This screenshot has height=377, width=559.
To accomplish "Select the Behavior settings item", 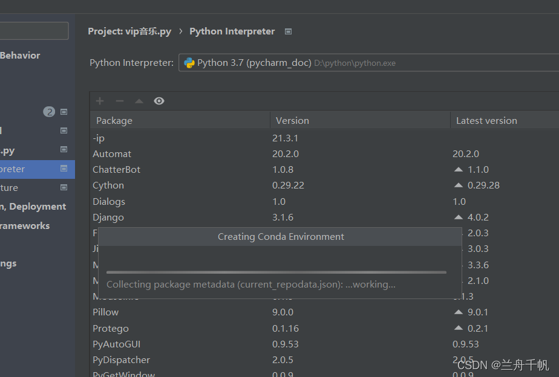I will (x=20, y=56).
